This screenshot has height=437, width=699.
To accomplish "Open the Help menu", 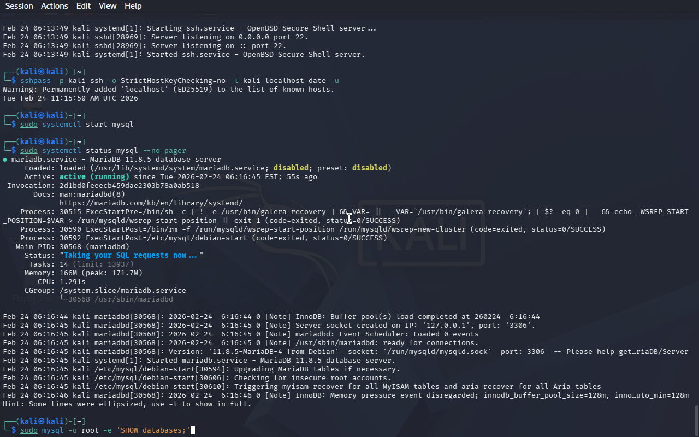I will coord(133,6).
